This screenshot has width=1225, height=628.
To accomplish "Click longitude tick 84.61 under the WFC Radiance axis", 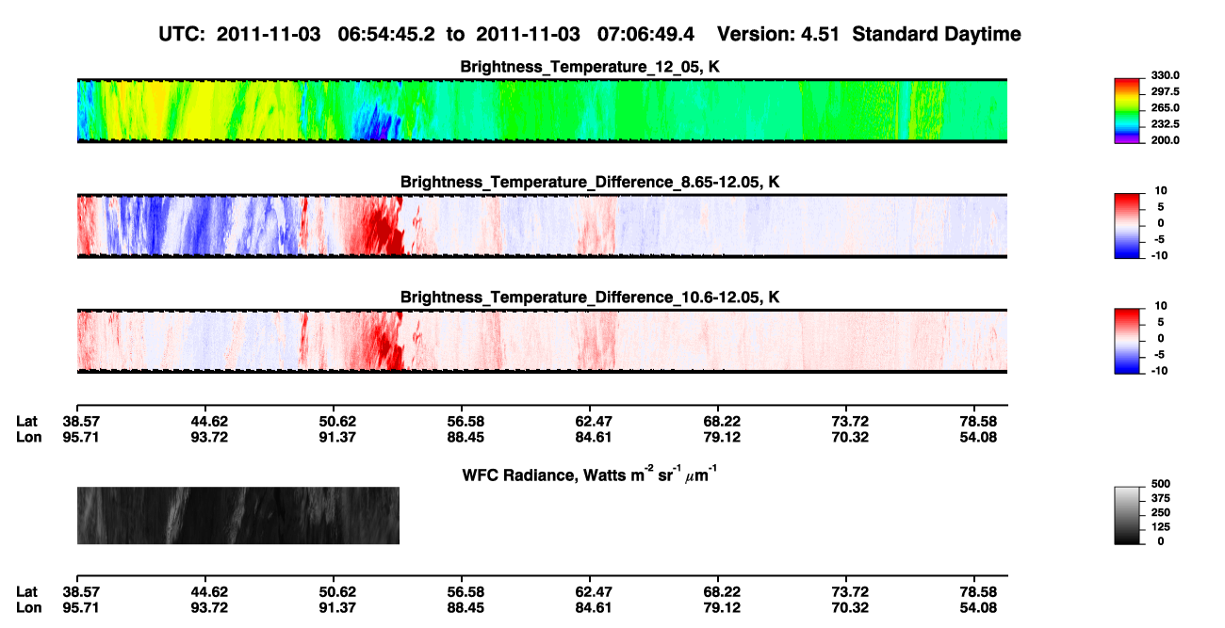I will (x=595, y=607).
